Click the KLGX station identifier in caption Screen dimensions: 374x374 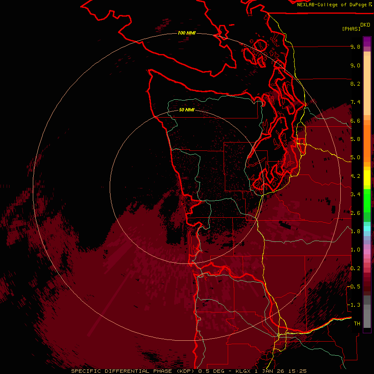point(243,371)
